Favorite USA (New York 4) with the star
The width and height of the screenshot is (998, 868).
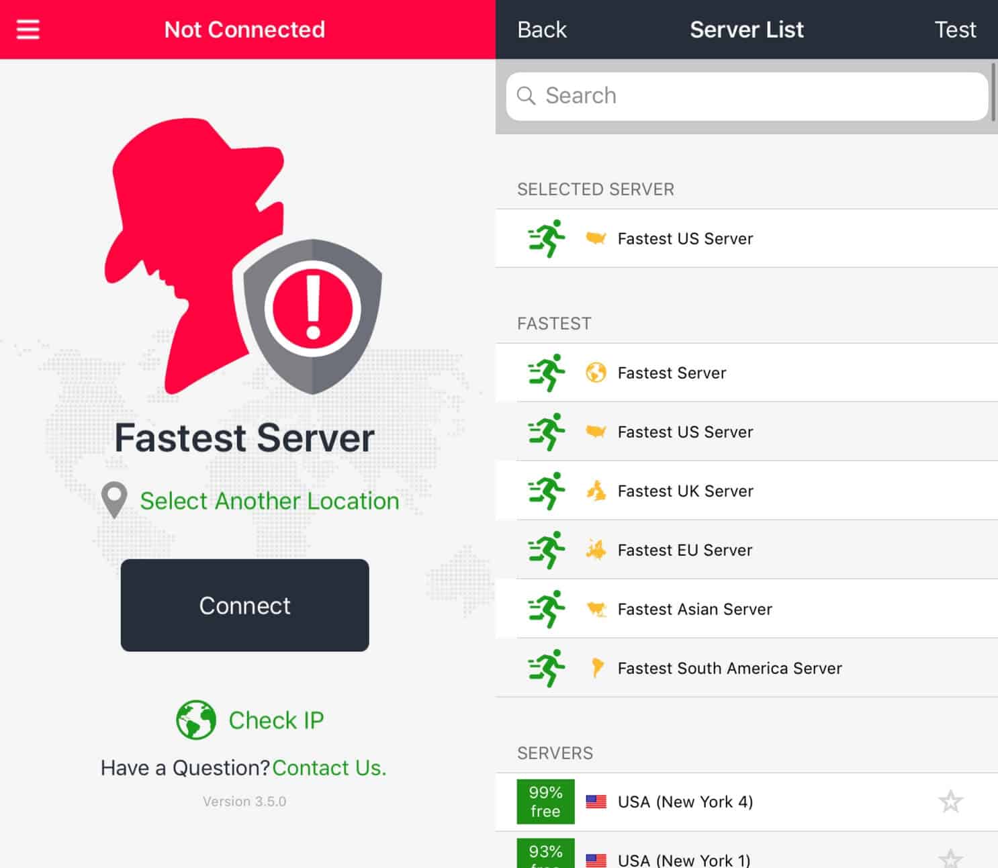pos(950,802)
